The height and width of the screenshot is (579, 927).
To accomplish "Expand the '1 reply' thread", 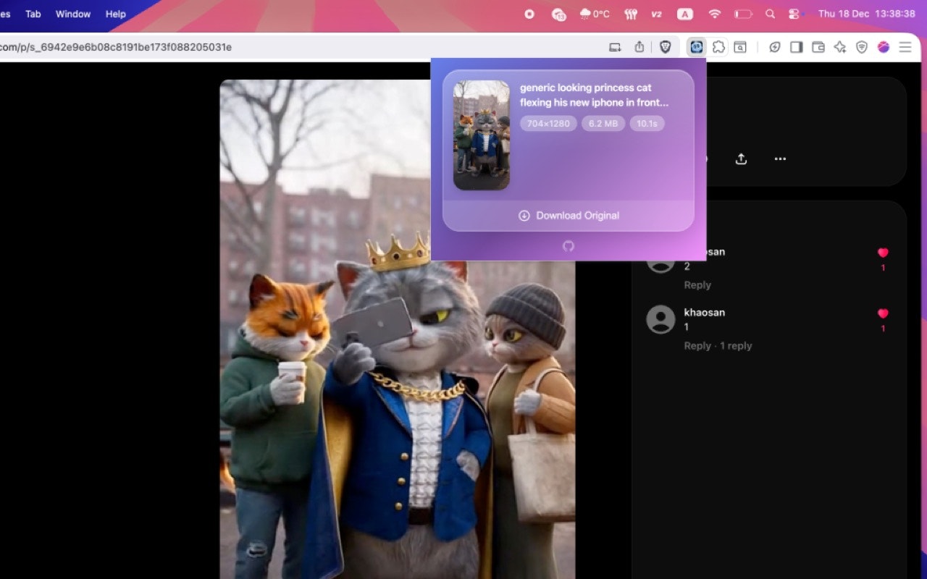I will pos(736,346).
